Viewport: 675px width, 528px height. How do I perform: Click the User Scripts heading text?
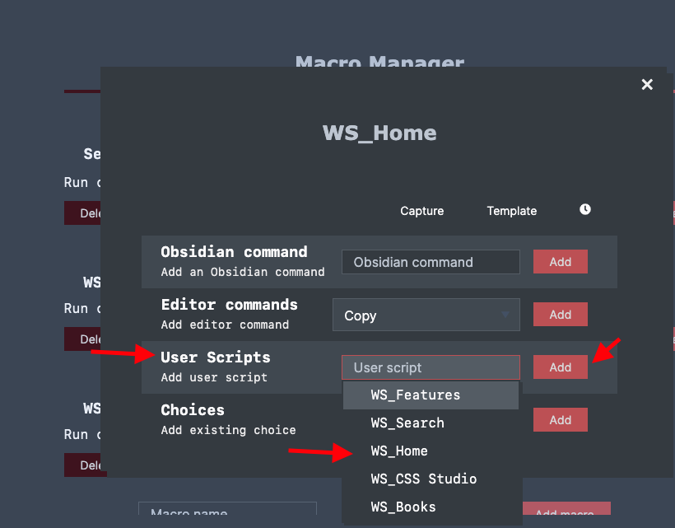click(216, 357)
